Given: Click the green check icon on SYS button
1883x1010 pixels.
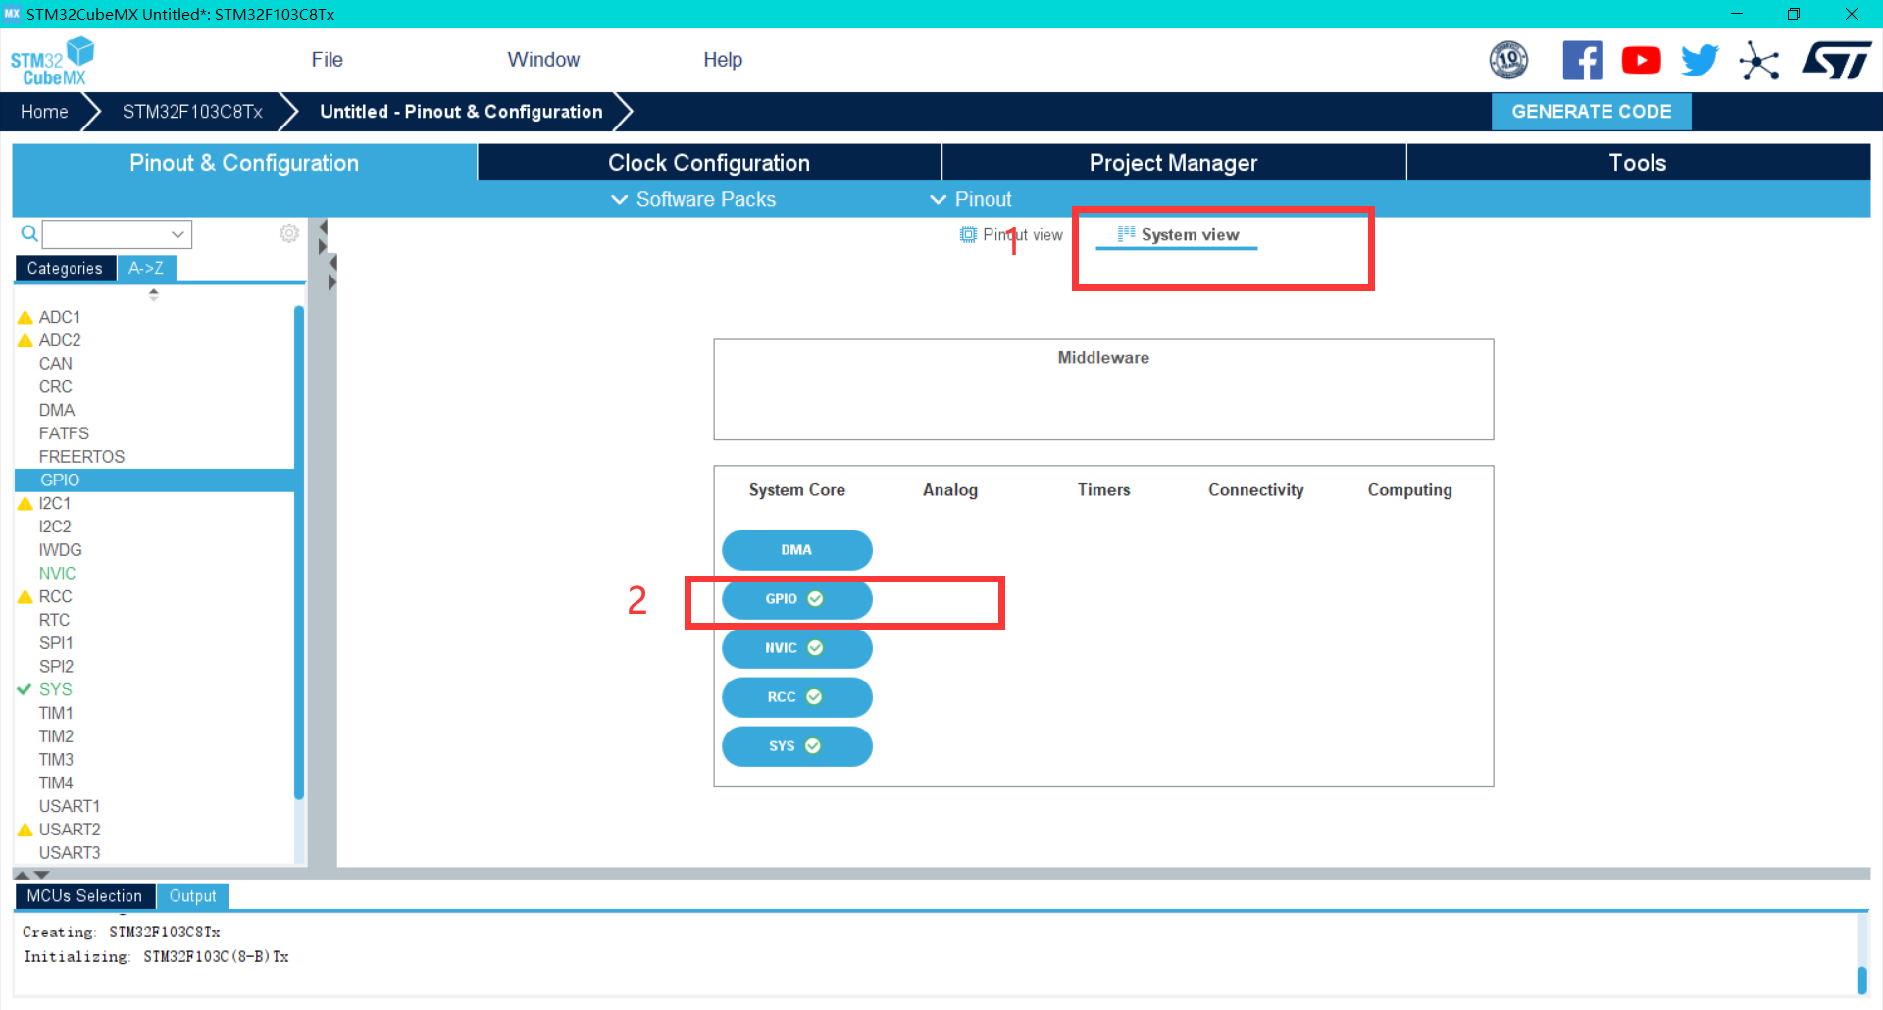Looking at the screenshot, I should pyautogui.click(x=813, y=745).
